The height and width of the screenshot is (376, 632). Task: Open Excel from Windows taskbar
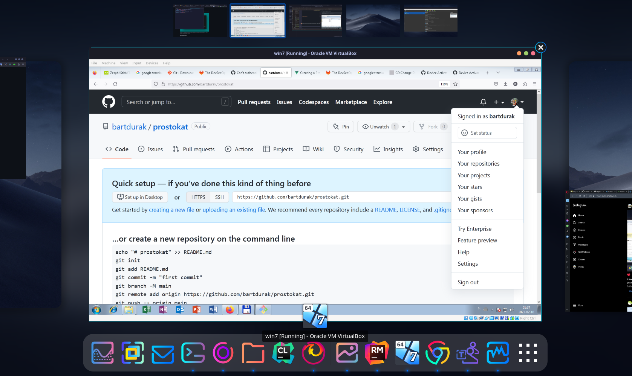147,310
